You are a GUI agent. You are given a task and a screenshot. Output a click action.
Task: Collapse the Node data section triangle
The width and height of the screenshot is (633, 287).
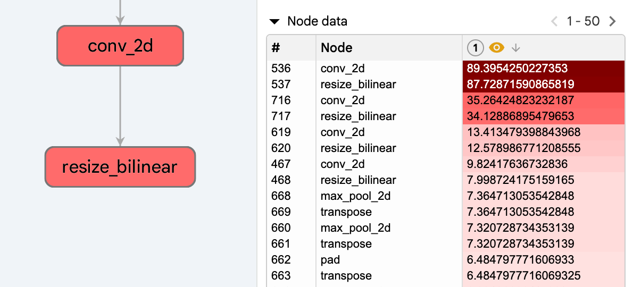274,22
